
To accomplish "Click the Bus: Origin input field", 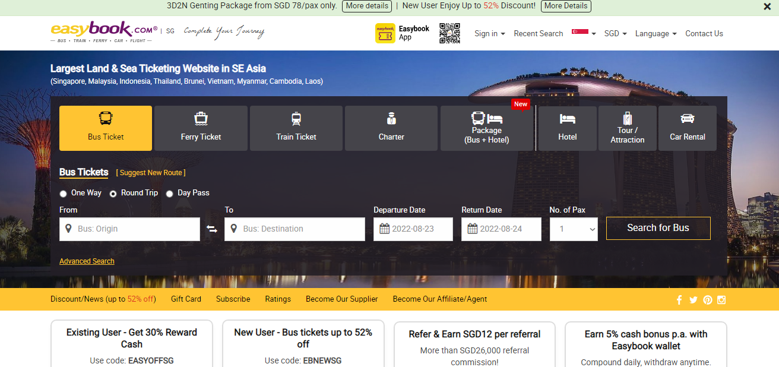I will click(129, 229).
